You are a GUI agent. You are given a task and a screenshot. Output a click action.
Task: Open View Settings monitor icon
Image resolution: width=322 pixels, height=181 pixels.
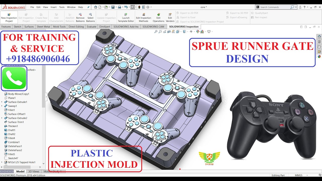209,31
